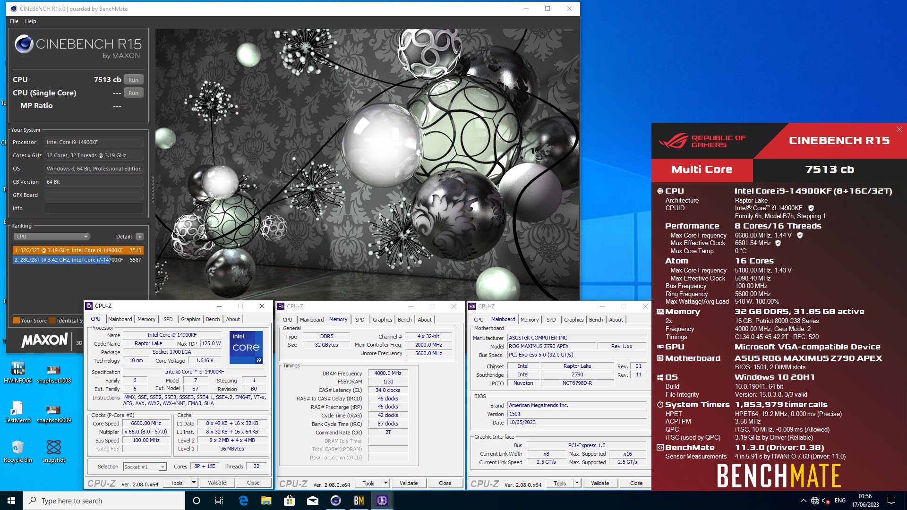
Task: Open the Cinebench Help menu
Action: click(x=31, y=21)
